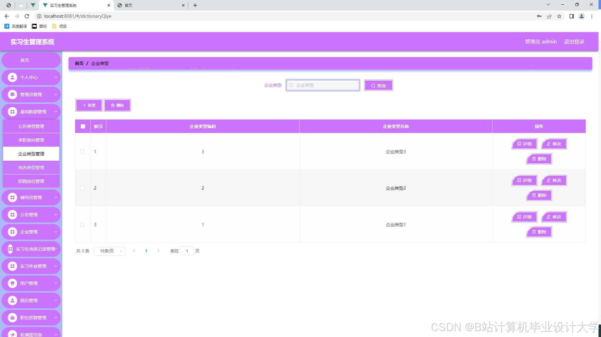This screenshot has width=601, height=337.
Task: Select the checkbox for row 企业类型3
Action: [82, 152]
